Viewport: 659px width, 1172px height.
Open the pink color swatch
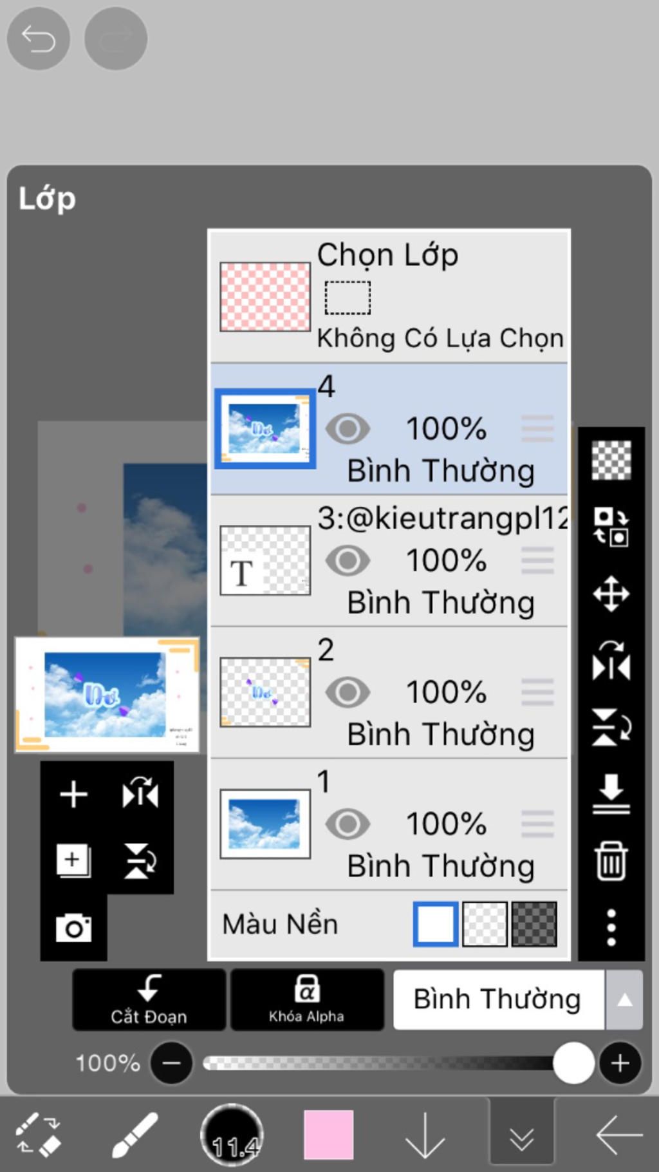coord(328,1135)
